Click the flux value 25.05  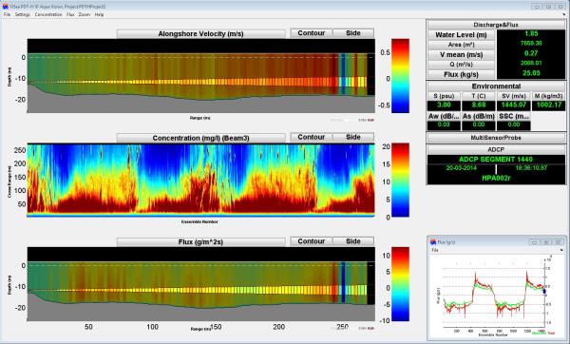[531, 73]
